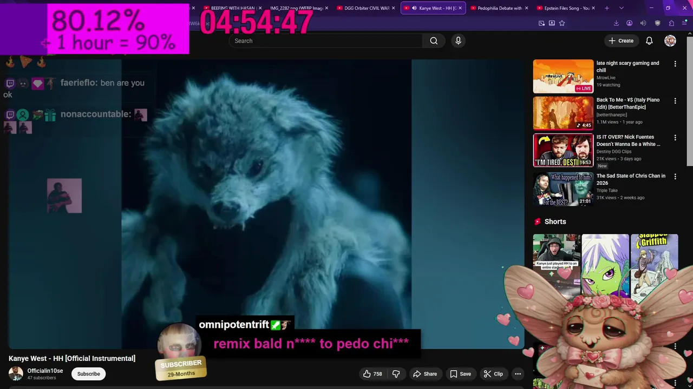
Task: Open browser downloads arrow icon
Action: (616, 23)
